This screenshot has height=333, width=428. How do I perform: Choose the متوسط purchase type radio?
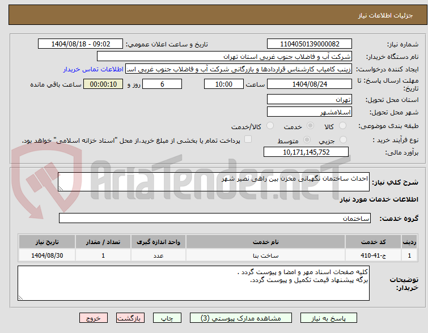(307, 140)
